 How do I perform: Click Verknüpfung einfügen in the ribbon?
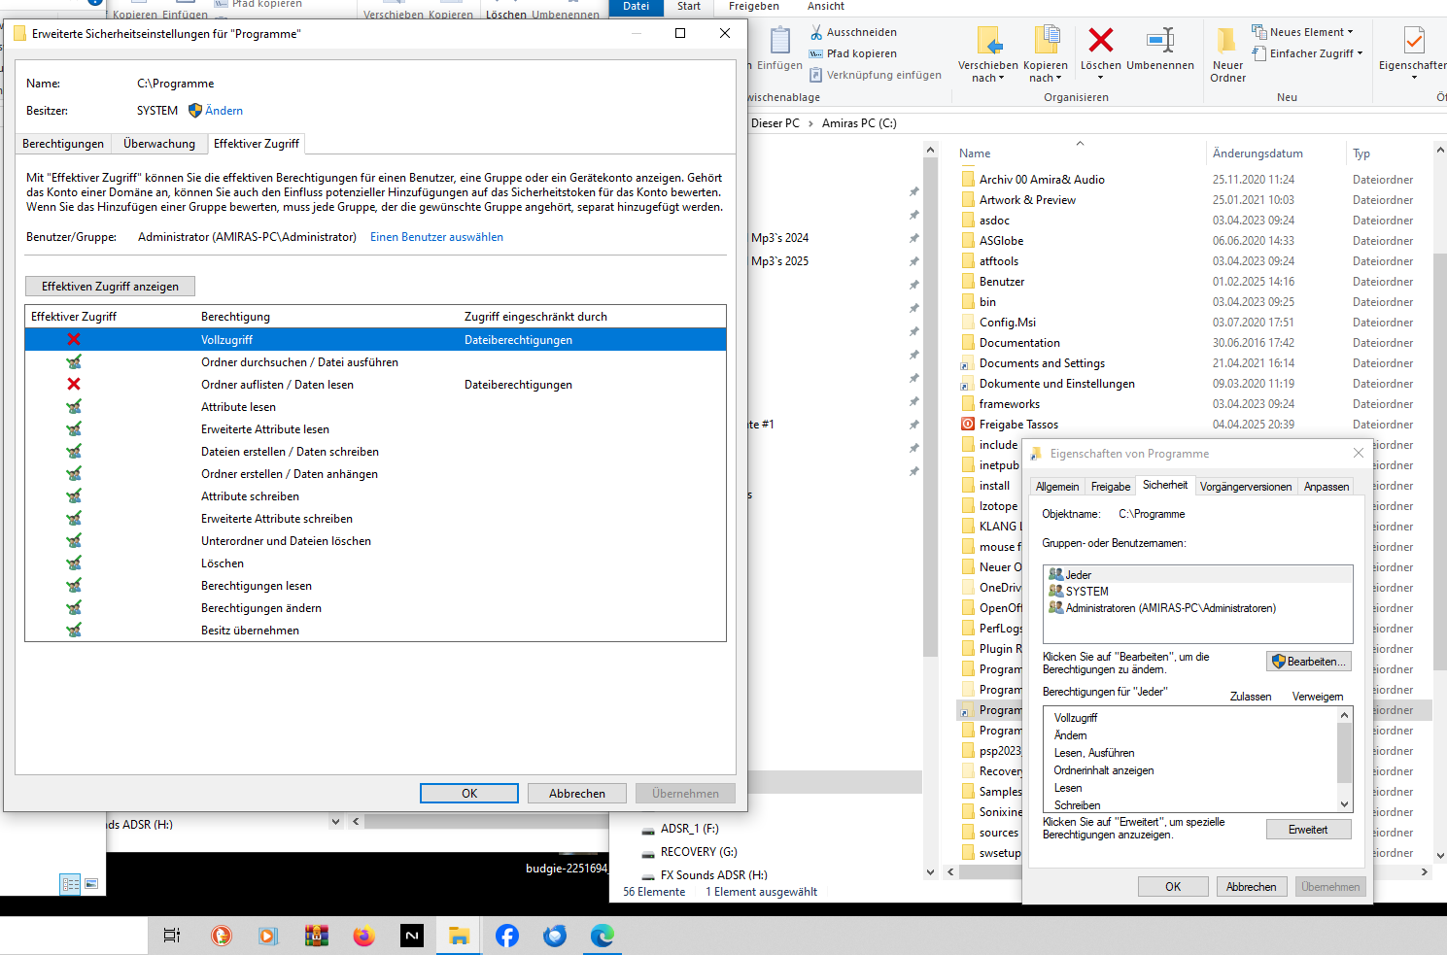click(x=875, y=75)
